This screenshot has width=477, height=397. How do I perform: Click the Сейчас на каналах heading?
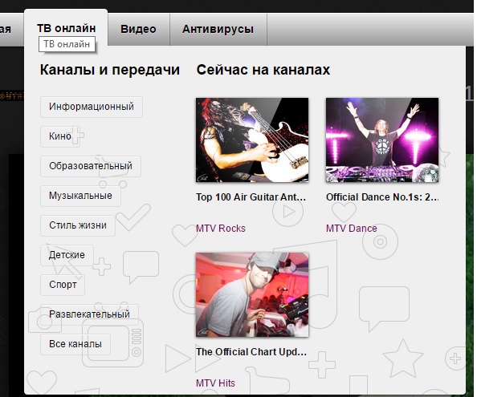click(x=263, y=70)
